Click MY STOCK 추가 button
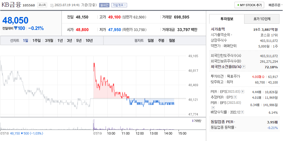Screen dimensions: 288x141 pos(249,5)
